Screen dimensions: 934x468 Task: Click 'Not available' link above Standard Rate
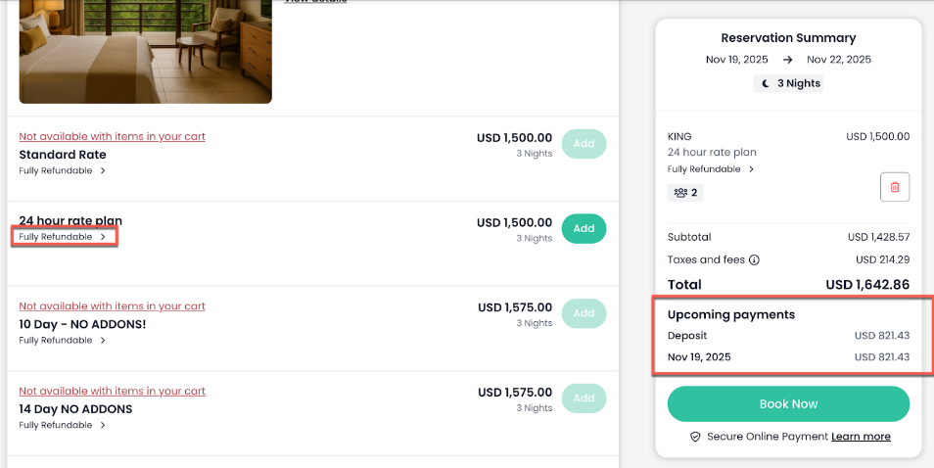112,137
